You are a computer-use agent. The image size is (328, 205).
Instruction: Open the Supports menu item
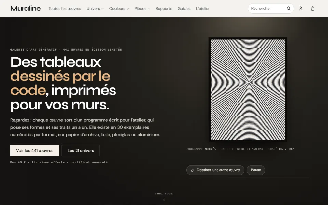point(164,8)
